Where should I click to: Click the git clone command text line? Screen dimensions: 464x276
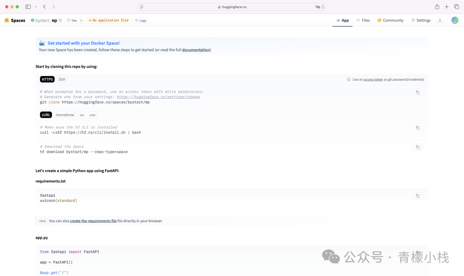95,102
